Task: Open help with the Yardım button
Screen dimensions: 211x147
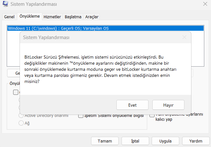Action: tap(196, 141)
